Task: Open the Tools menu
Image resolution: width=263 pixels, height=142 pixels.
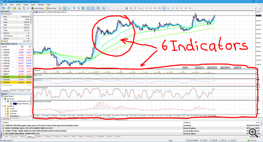Action: click(33, 5)
